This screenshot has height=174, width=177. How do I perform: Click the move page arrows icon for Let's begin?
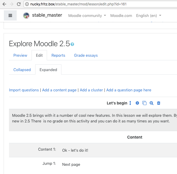130,103
